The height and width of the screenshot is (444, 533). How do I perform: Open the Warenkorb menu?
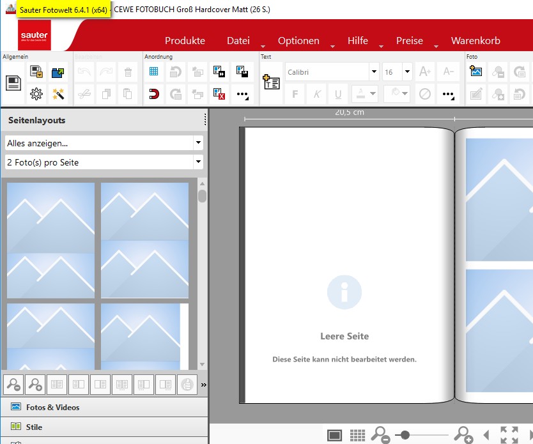point(475,40)
